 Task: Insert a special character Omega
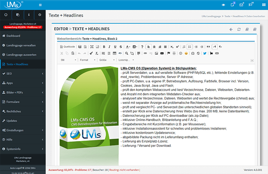[193, 53]
